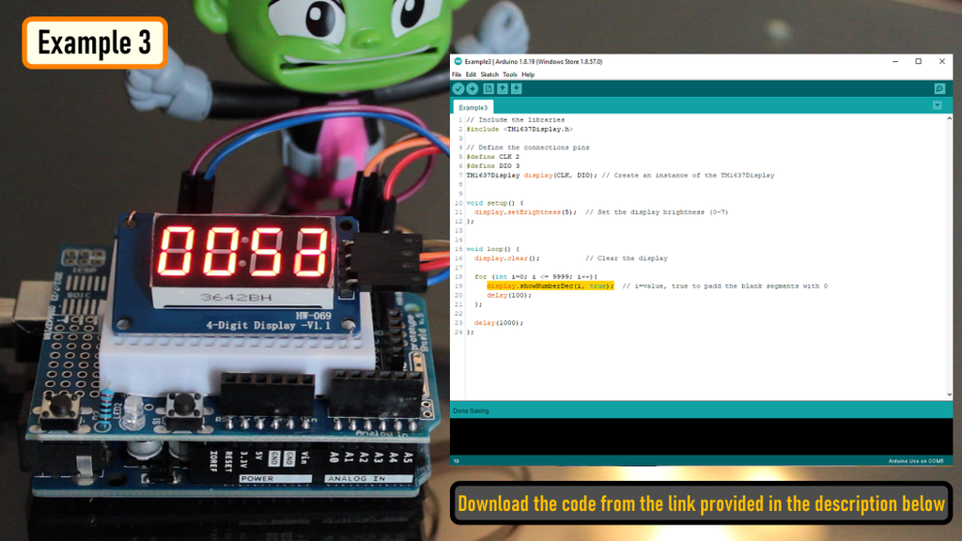Screen dimensions: 962x541
Task: Click the Arduino logo in the title bar
Action: coord(458,60)
